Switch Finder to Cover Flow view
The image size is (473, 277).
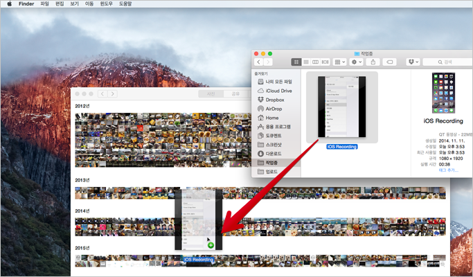point(325,62)
